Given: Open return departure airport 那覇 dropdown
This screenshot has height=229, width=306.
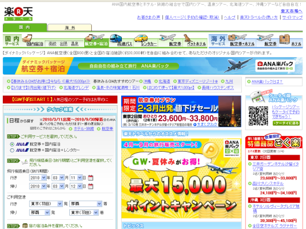Looking at the screenshot, I should tap(40, 213).
